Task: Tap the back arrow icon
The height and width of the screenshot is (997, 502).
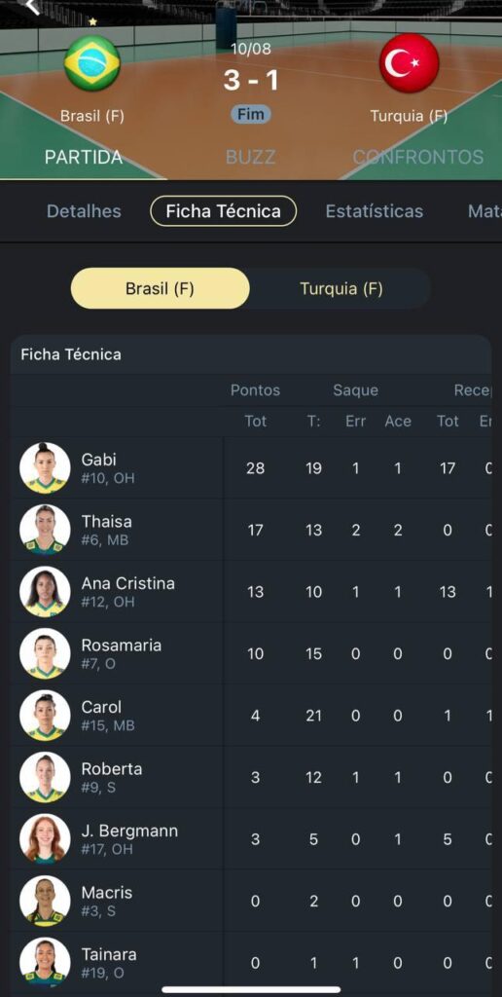Action: pyautogui.click(x=33, y=7)
